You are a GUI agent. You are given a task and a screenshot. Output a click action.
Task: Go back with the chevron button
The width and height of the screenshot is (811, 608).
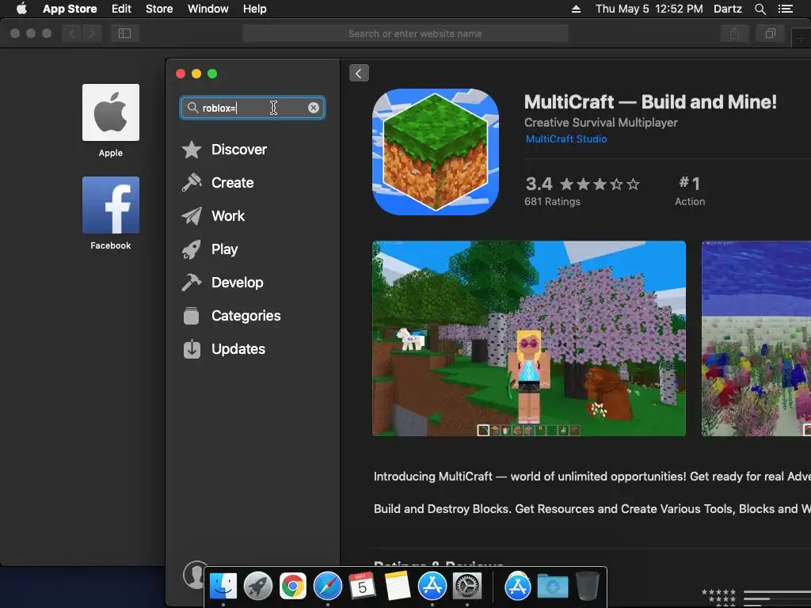click(x=359, y=74)
